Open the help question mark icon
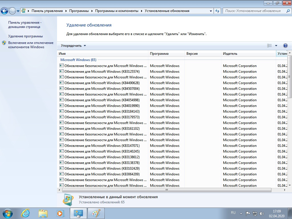This screenshot has width=292, height=219. [x=285, y=46]
